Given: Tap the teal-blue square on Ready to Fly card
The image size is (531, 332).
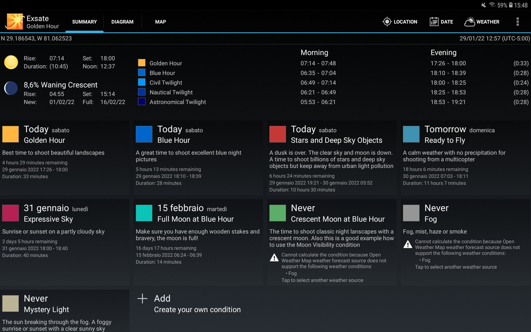Looking at the screenshot, I should click(412, 134).
